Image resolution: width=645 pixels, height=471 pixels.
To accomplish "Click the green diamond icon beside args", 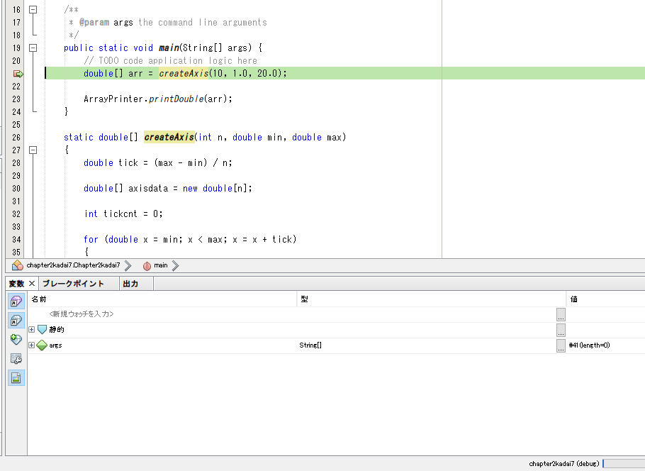I will point(42,345).
